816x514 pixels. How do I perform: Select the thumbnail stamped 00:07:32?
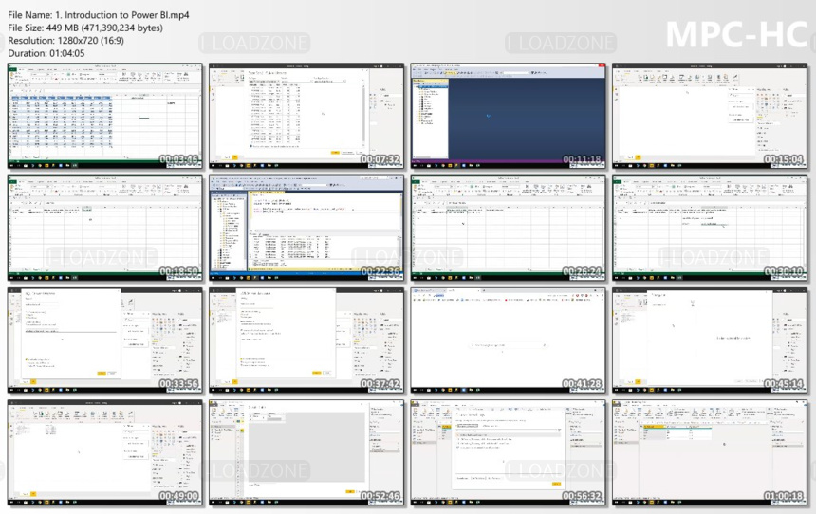click(x=306, y=116)
